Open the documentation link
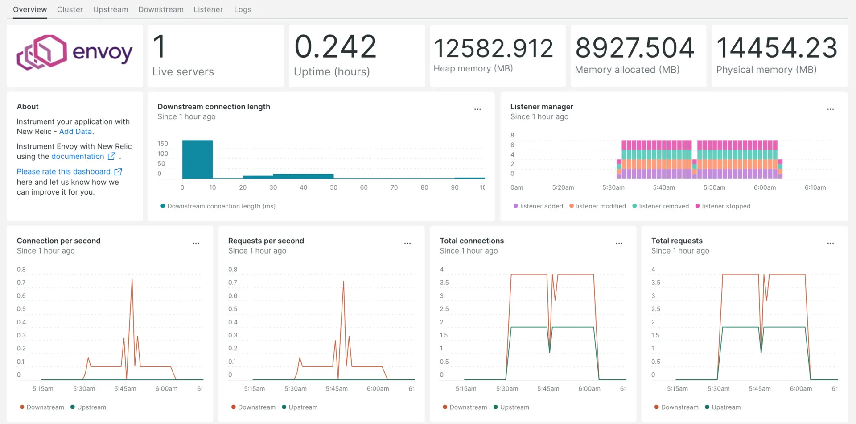Image resolution: width=856 pixels, height=424 pixels. [x=78, y=157]
